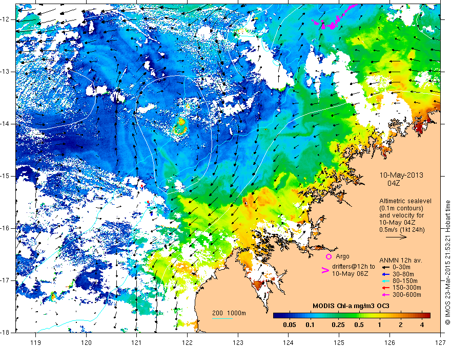Click the '30-80m' depth label
451x348 pixels.
point(403,274)
